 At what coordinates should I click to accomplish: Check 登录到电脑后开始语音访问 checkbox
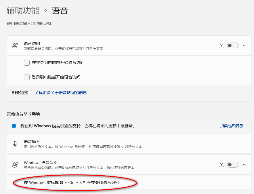27,77
